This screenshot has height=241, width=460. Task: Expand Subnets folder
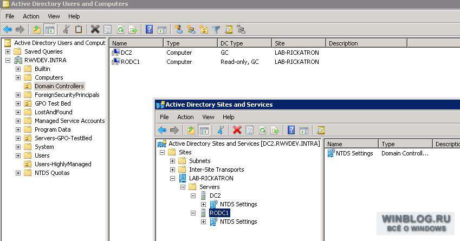point(172,161)
